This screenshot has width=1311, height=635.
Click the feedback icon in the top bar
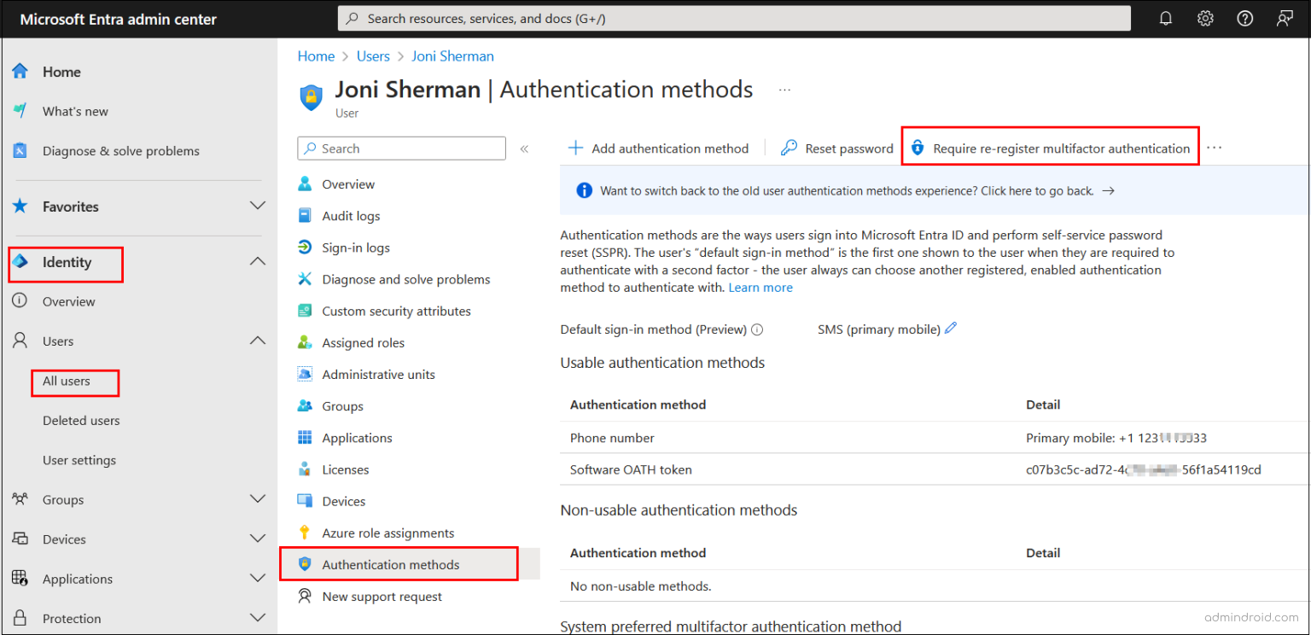pyautogui.click(x=1285, y=18)
